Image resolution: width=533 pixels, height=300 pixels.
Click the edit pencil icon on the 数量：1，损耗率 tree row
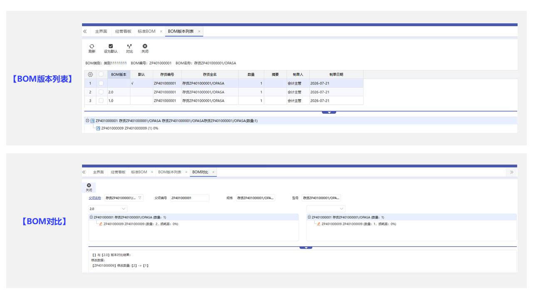(319, 224)
